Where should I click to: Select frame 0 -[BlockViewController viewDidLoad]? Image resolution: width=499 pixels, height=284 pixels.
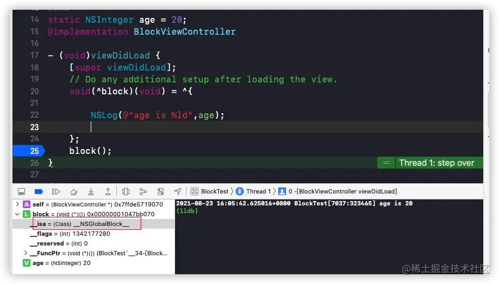[x=343, y=191]
